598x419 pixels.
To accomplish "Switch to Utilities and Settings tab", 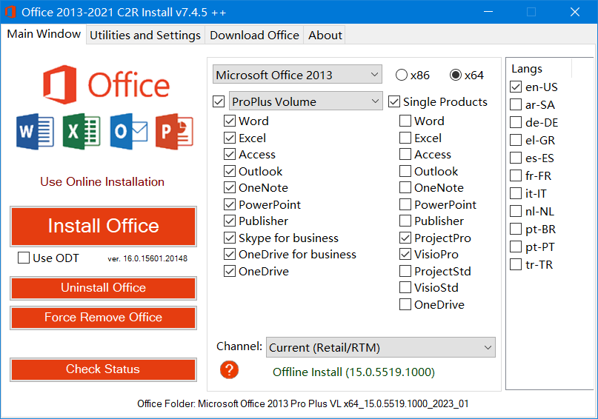I will click(x=145, y=35).
